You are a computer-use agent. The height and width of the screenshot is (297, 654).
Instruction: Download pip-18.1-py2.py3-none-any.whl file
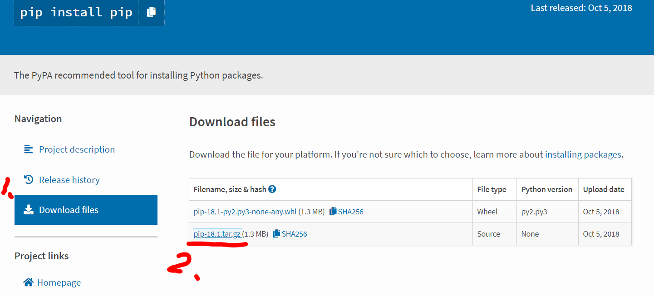click(x=245, y=212)
